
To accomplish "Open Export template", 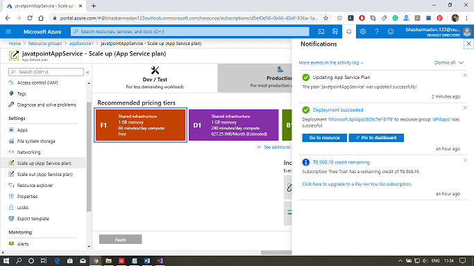I will point(33,219).
